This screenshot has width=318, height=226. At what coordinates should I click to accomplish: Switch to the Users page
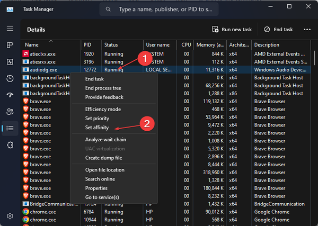[10, 111]
